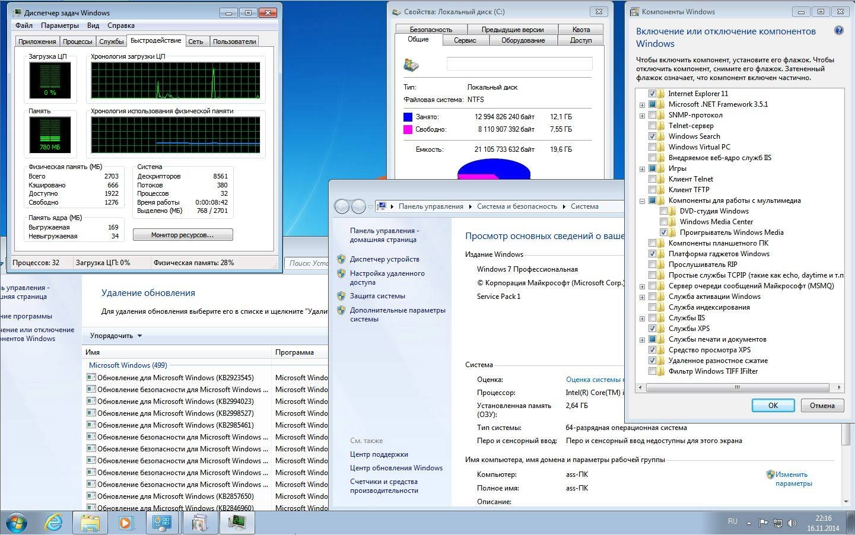Open Центр обновления Windows link

(x=396, y=468)
